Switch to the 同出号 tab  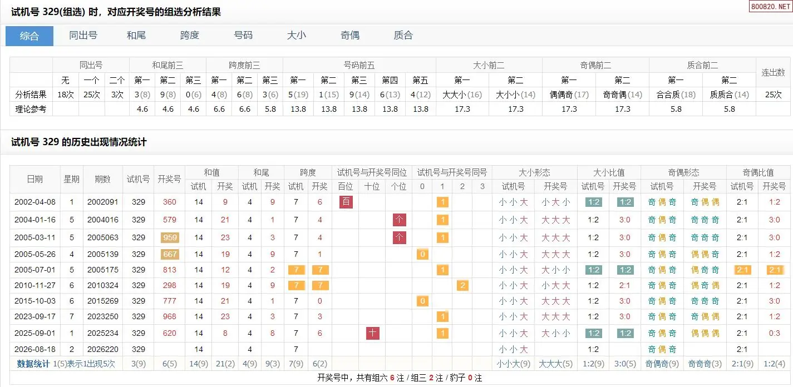coord(83,36)
